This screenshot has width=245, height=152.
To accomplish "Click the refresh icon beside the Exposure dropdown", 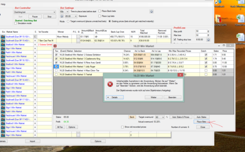I will pos(62,16).
